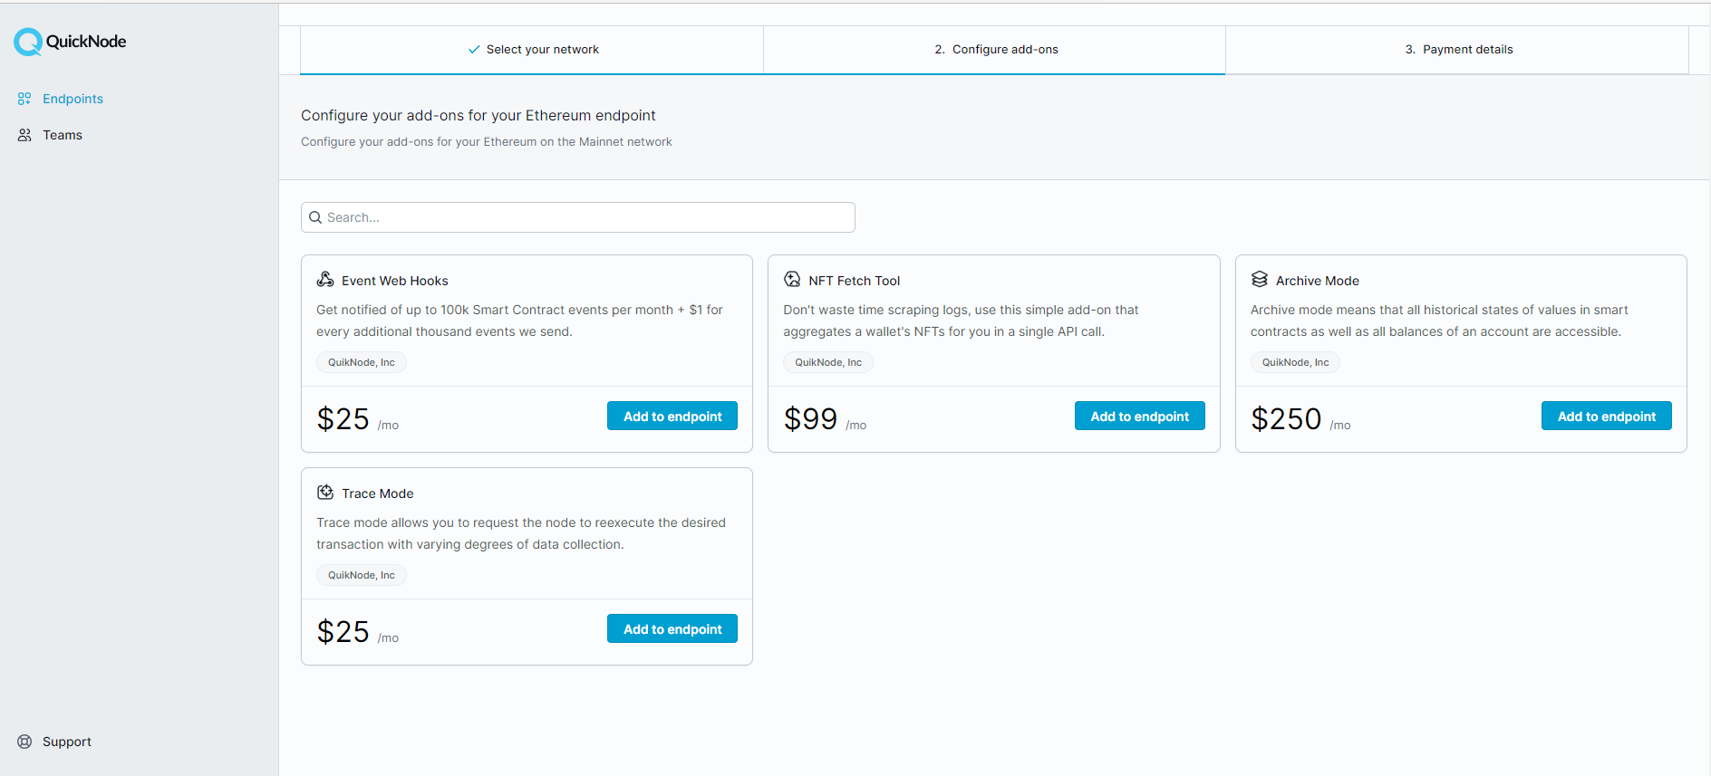Click QuikNode, Inc tag on Event Web Hooks
This screenshot has width=1711, height=776.
[x=362, y=362]
